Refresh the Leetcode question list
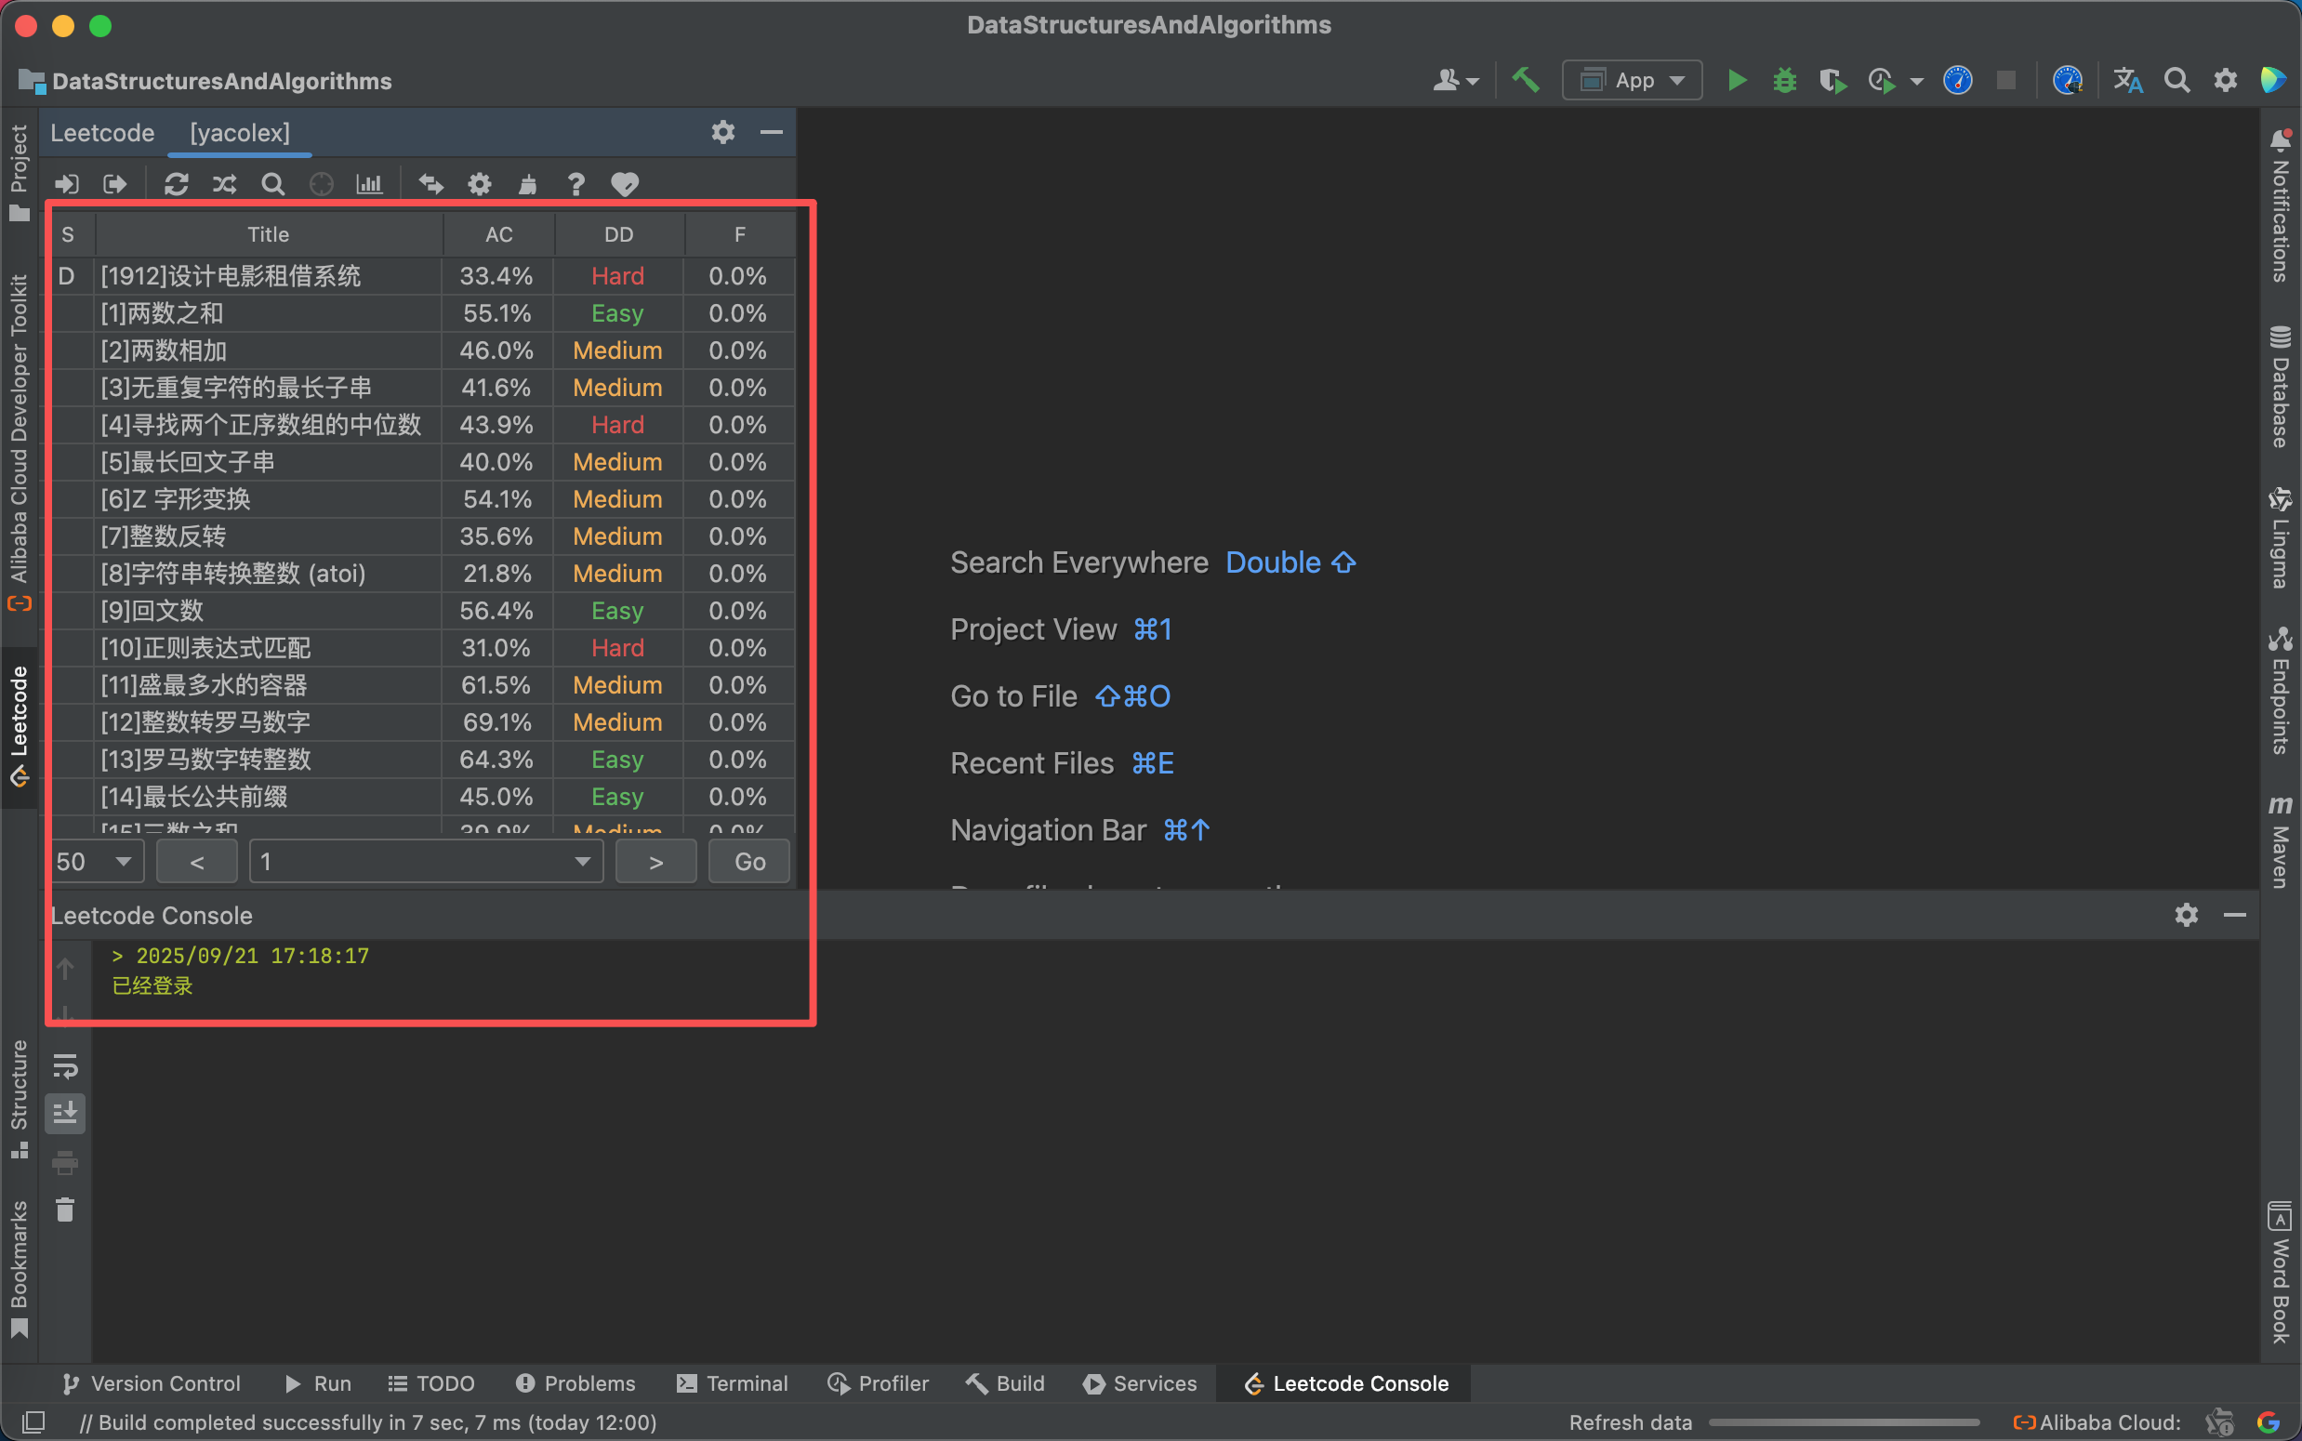 tap(177, 184)
